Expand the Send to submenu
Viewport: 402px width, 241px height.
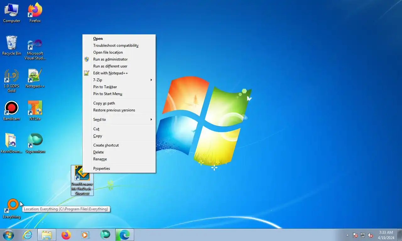tap(119, 120)
